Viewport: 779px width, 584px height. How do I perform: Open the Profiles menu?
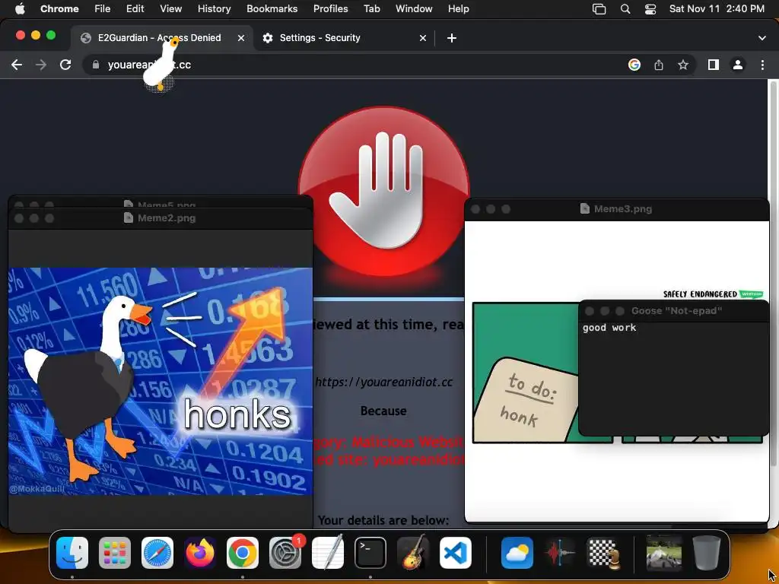[330, 8]
